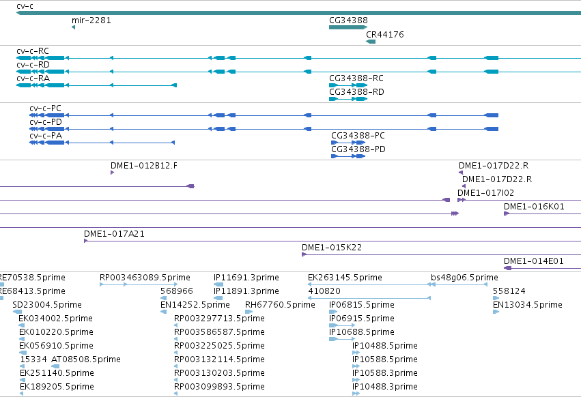Select the CG34388-PD CDS glyph
This screenshot has width=581, height=397.
click(348, 156)
